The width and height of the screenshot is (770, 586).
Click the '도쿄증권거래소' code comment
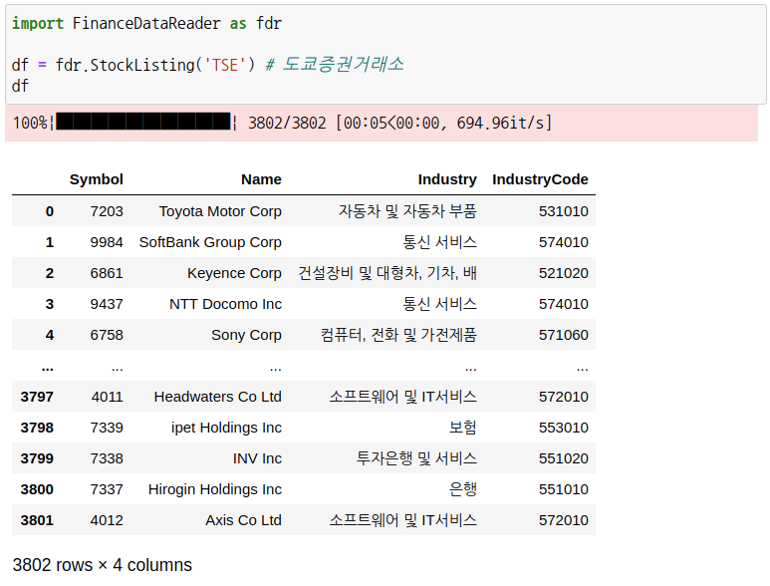coord(344,65)
